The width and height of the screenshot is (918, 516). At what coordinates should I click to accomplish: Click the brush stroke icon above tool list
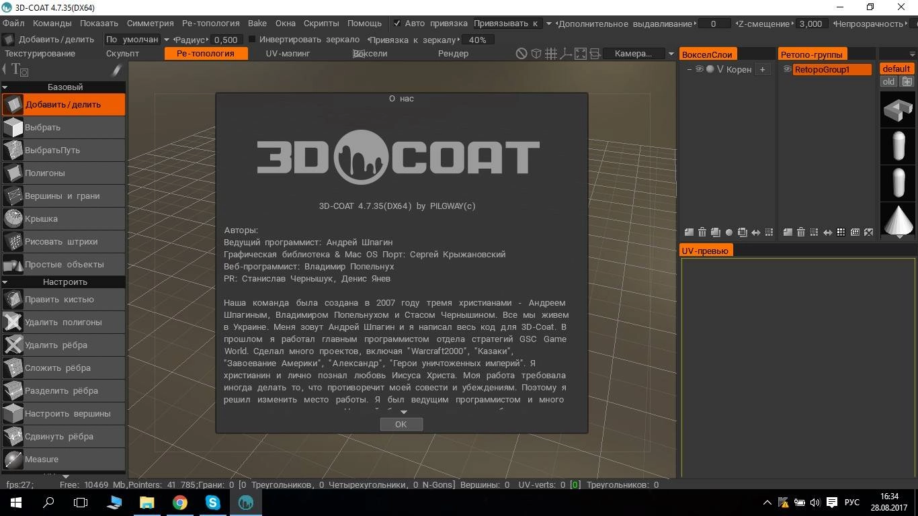[116, 69]
